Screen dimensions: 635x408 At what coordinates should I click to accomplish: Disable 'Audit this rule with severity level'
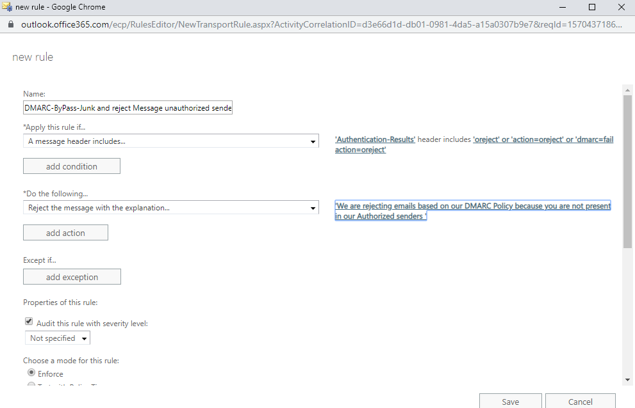coord(28,322)
